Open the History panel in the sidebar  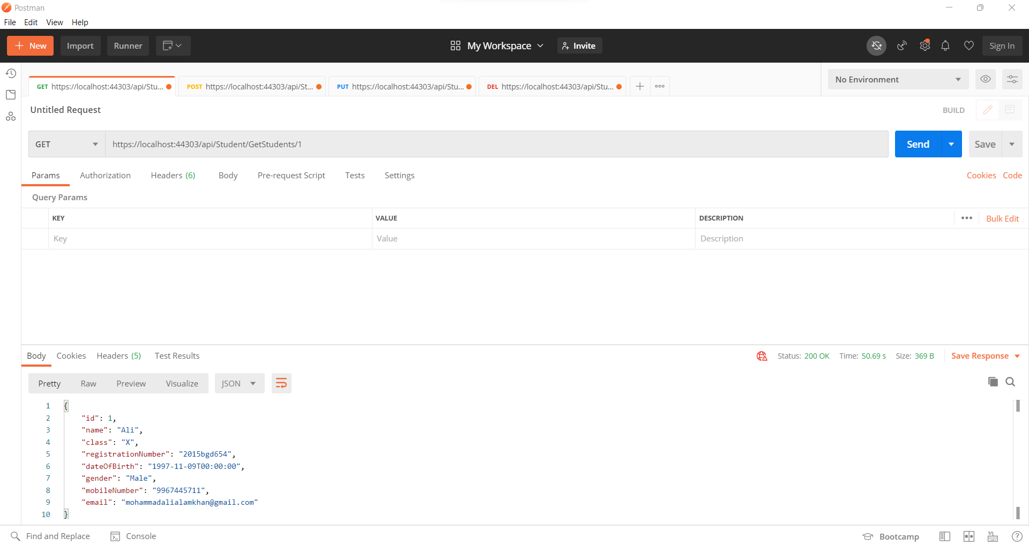click(11, 73)
